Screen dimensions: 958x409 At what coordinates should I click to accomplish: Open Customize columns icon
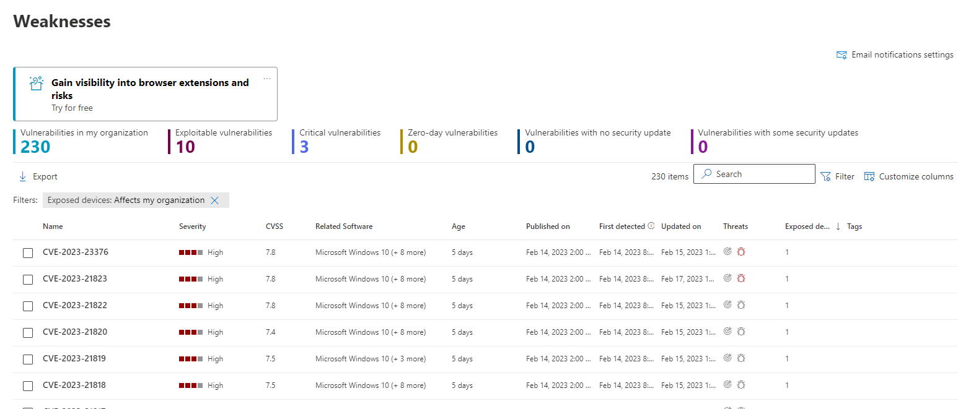pos(869,177)
